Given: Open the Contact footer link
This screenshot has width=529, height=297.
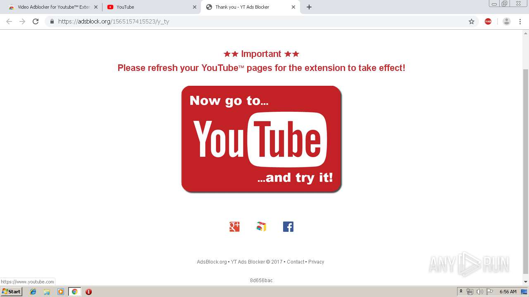Looking at the screenshot, I should coord(295,262).
